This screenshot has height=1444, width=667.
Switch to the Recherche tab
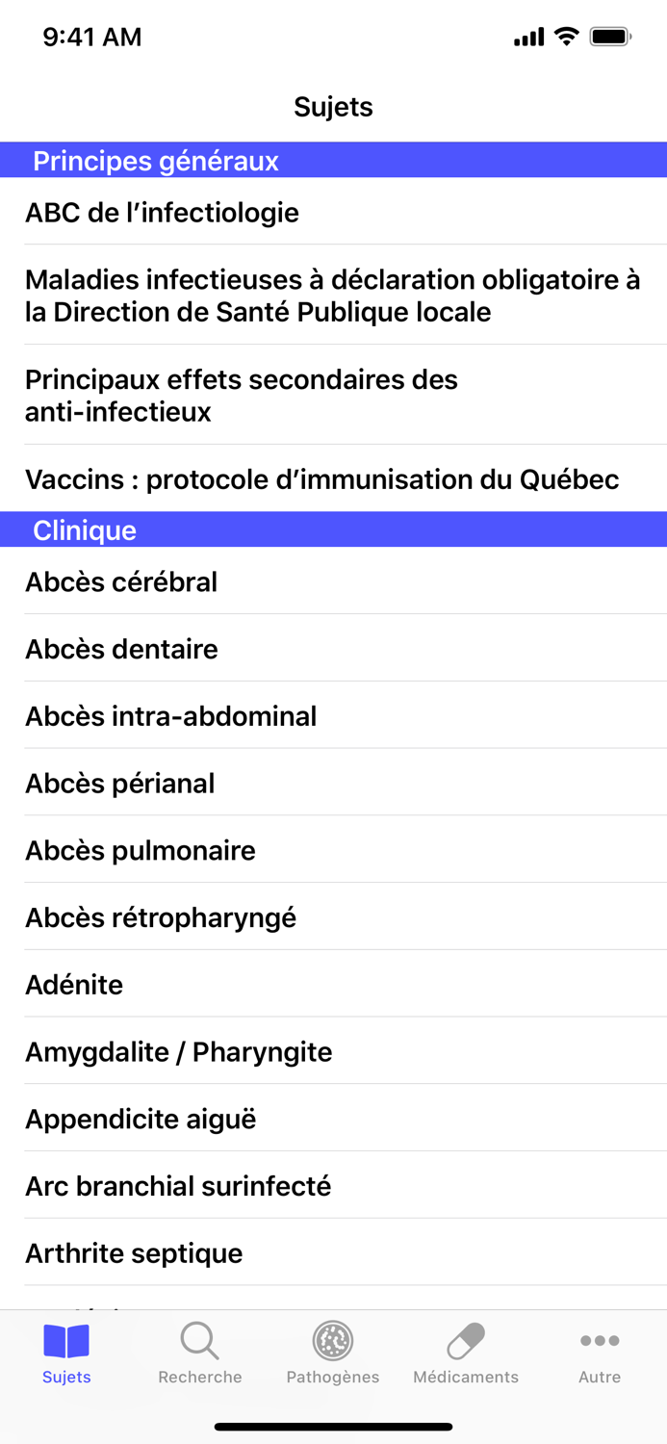(199, 1353)
